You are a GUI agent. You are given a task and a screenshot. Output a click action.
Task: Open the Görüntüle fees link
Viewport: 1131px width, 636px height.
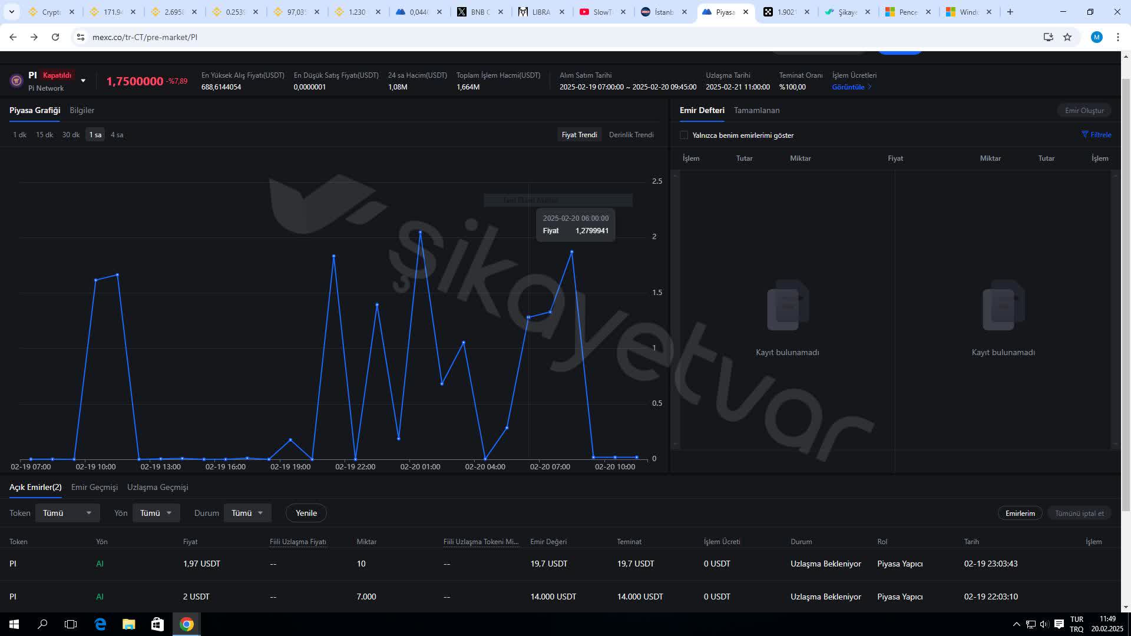848,87
